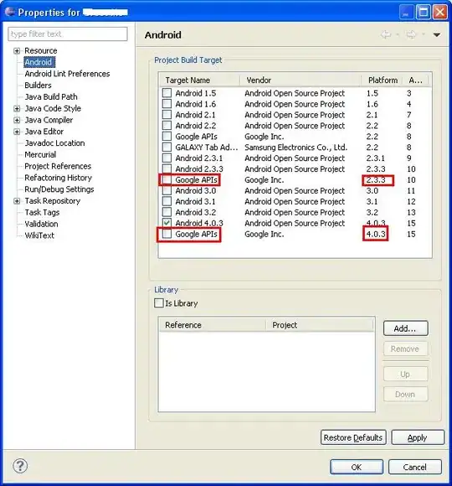Click the Project column header in Library
Viewport: 452px width, 486px height.
(x=320, y=325)
